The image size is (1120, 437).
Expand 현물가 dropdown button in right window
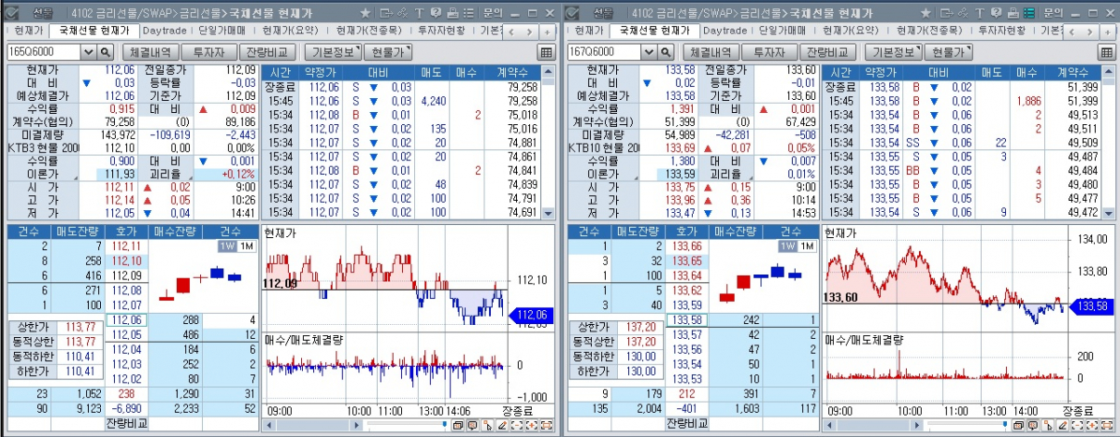coord(949,52)
